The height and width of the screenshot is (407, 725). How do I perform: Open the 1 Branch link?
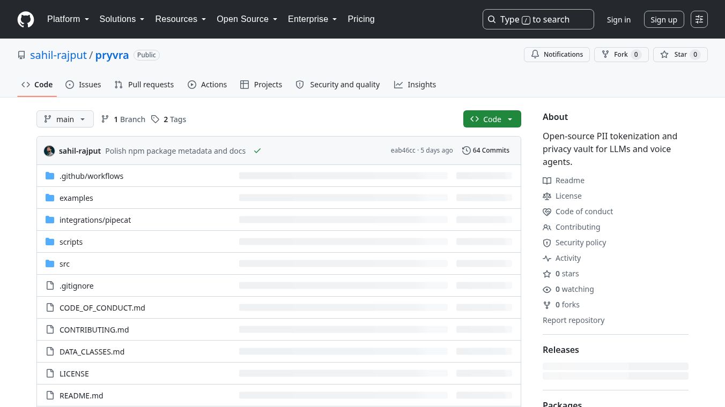click(x=123, y=119)
